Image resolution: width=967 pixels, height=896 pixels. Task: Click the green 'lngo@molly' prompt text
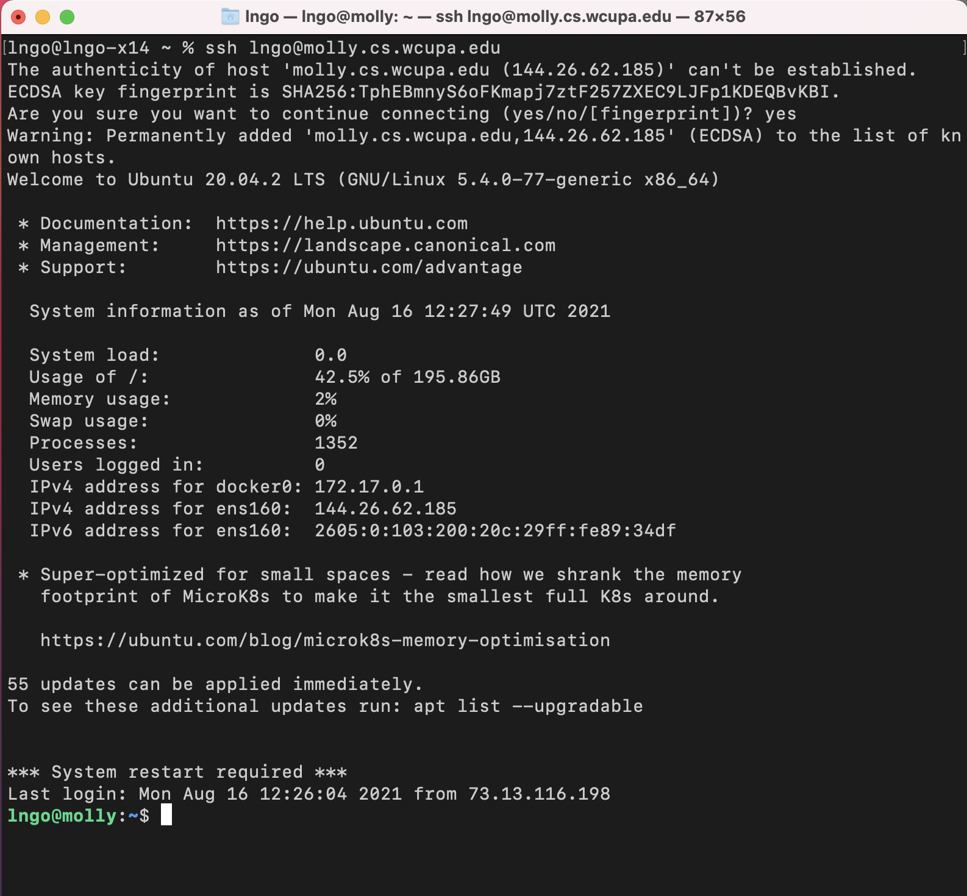click(x=62, y=816)
